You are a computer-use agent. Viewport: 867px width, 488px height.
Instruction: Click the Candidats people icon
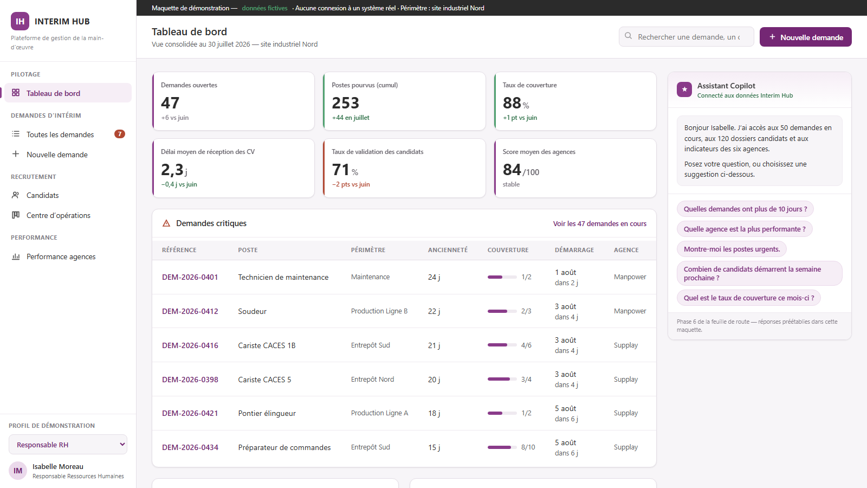pos(16,195)
